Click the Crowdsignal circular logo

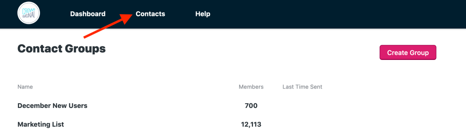click(x=28, y=14)
